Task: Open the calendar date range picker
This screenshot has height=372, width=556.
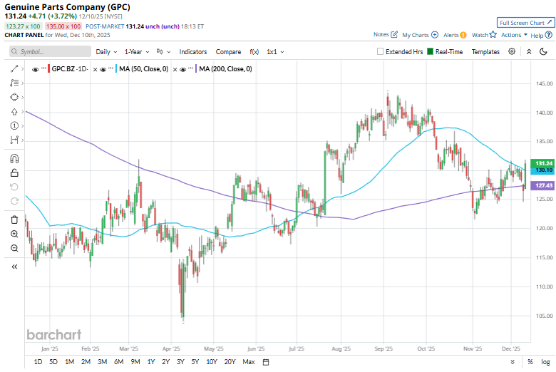Action: (266, 362)
